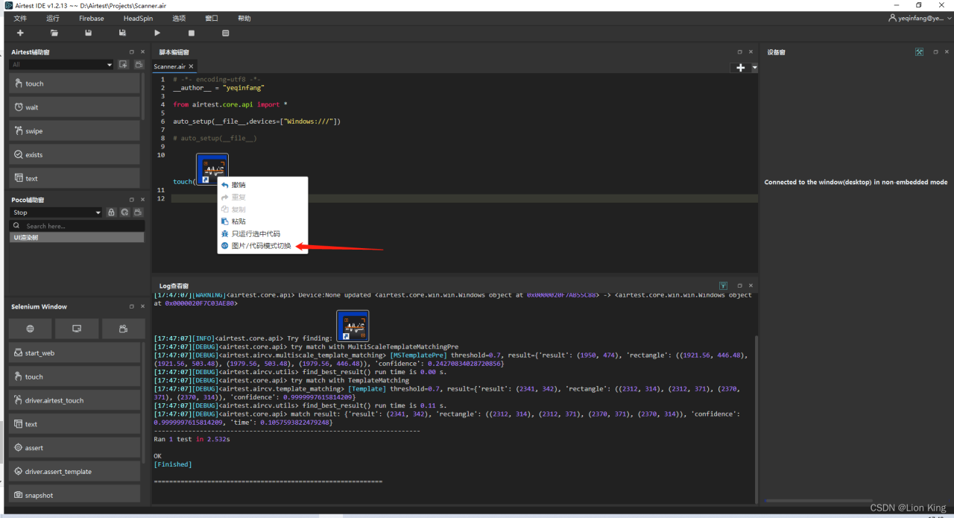Click the Poco record camera icon
The image size is (954, 518).
pyautogui.click(x=139, y=212)
